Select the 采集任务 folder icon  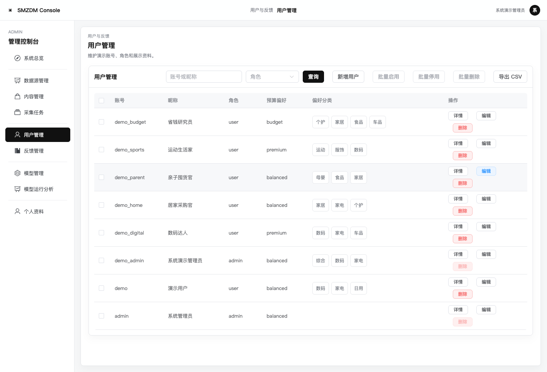(17, 112)
